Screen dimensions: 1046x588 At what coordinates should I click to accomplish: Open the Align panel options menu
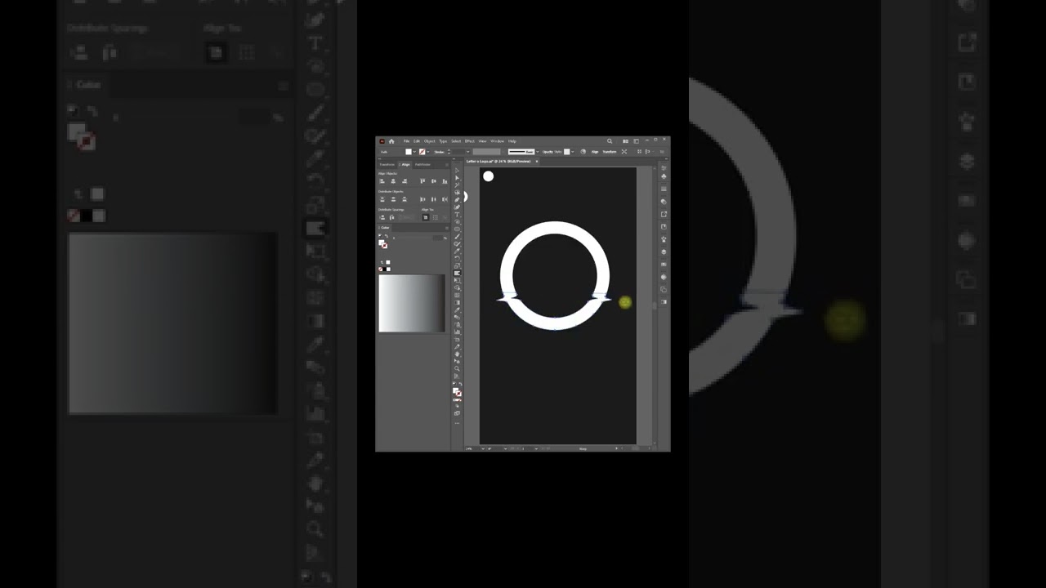pos(447,165)
